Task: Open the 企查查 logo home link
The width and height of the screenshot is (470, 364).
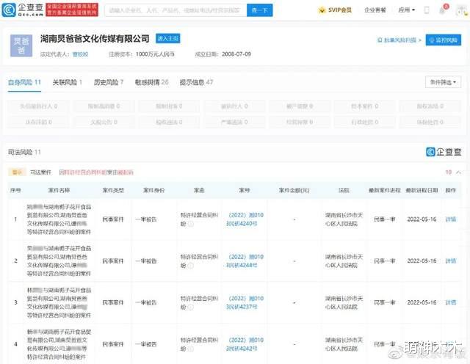Action: click(x=23, y=10)
